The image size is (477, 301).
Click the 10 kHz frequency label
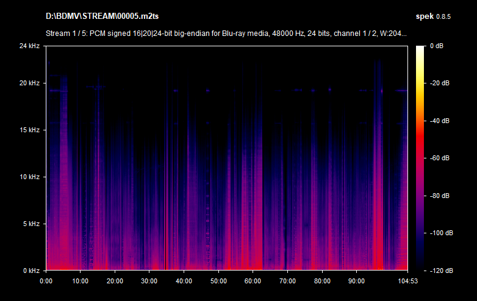point(29,177)
